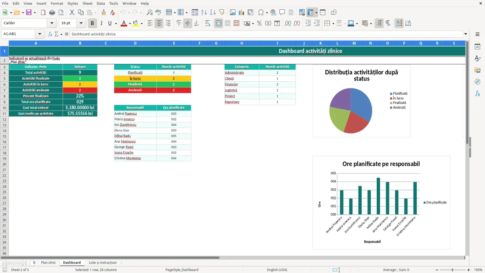Insert Image toolbar icon
This screenshot has height=273, width=485.
click(x=233, y=13)
